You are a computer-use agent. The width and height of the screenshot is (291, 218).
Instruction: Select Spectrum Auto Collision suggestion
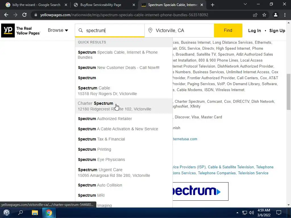pos(124,185)
